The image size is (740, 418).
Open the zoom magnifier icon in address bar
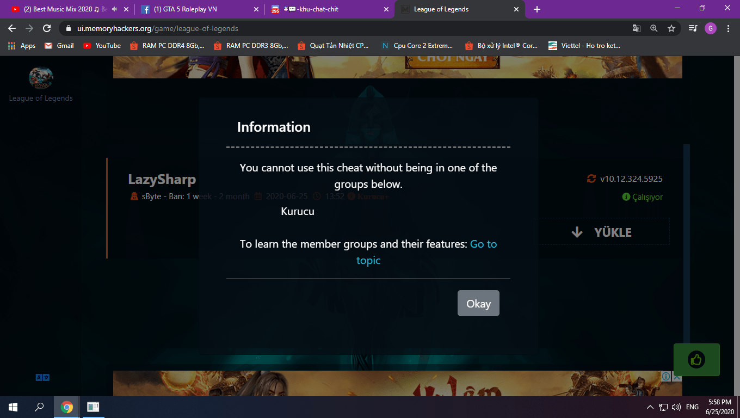pos(653,28)
